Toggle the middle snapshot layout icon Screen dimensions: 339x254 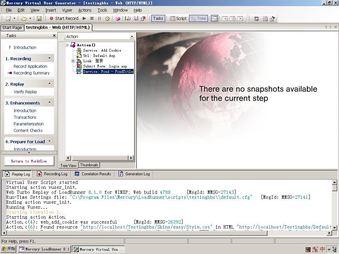232,19
